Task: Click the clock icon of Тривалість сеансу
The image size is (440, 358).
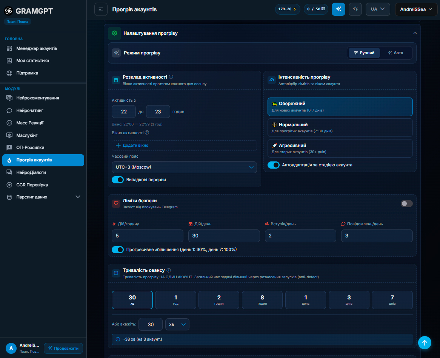Action: tap(116, 273)
